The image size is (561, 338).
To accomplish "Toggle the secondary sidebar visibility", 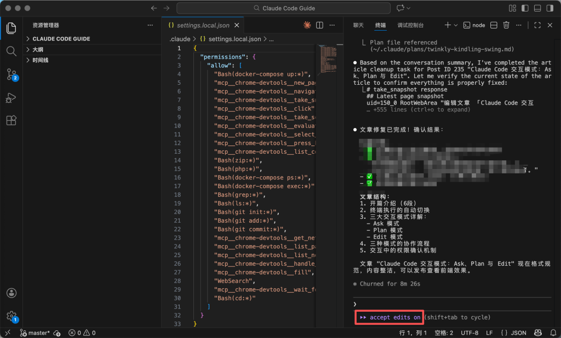I will coord(549,8).
